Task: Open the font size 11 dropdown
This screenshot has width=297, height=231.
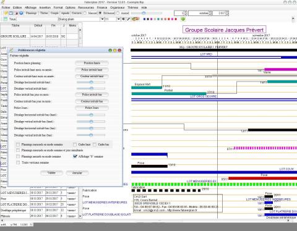Action: pyautogui.click(x=119, y=19)
